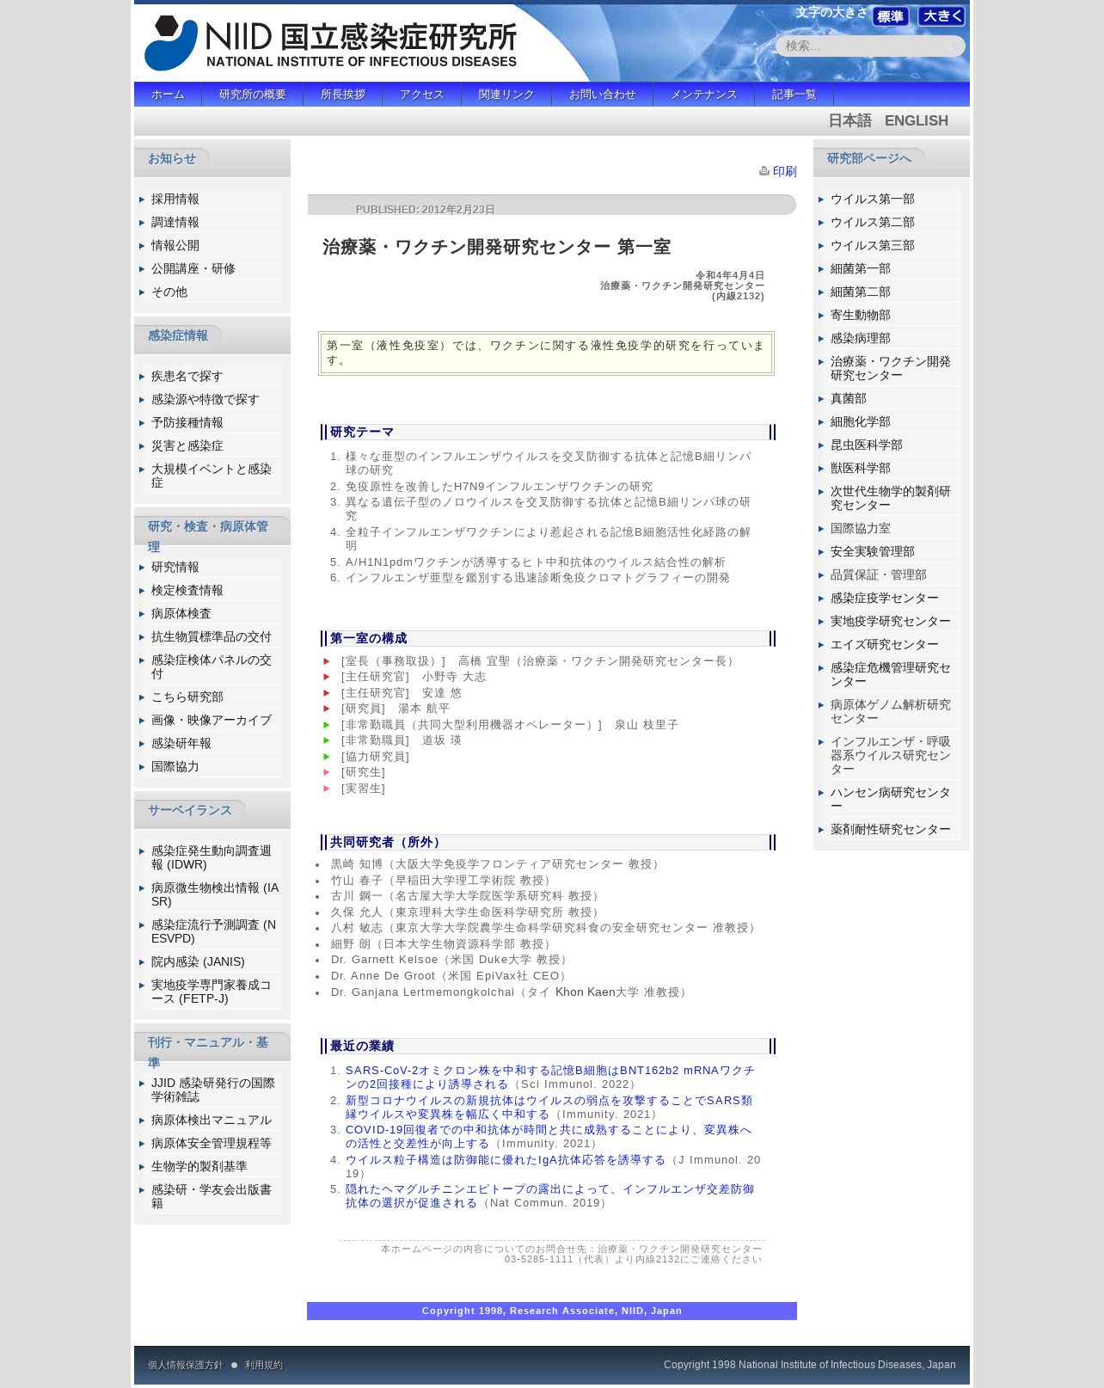Open 研究所の概要 in the nav bar
The width and height of the screenshot is (1104, 1388).
point(253,95)
